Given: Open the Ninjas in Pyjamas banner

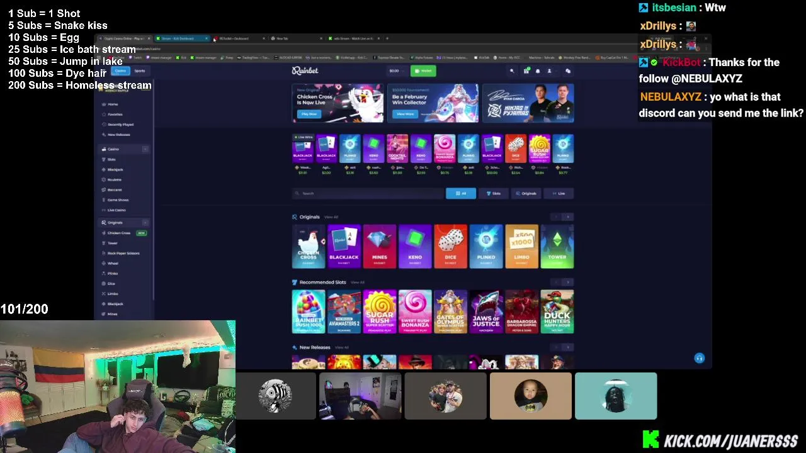Looking at the screenshot, I should pos(528,103).
